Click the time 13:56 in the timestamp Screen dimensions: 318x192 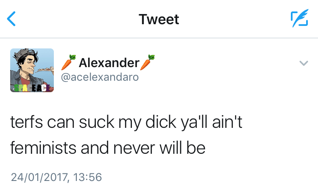click(87, 177)
